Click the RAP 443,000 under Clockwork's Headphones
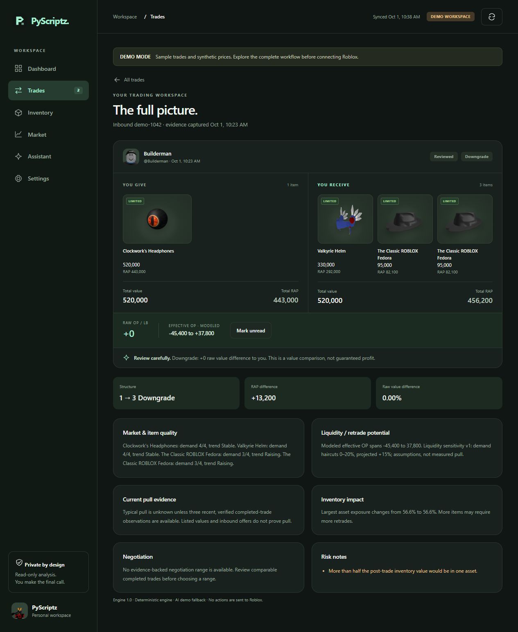 134,272
